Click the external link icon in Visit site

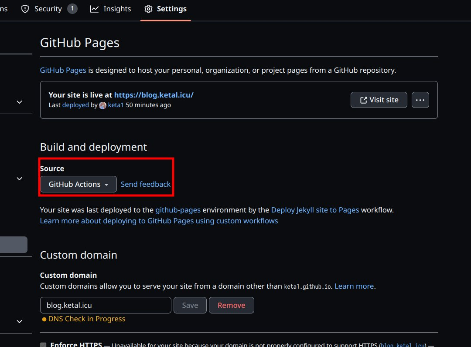[x=363, y=100]
